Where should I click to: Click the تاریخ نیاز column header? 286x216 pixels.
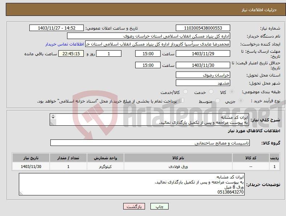(x=31, y=158)
